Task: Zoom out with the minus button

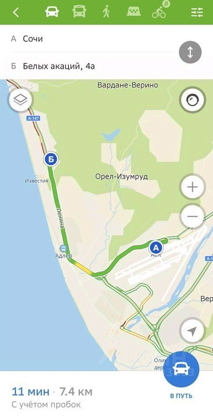Action: 193,216
